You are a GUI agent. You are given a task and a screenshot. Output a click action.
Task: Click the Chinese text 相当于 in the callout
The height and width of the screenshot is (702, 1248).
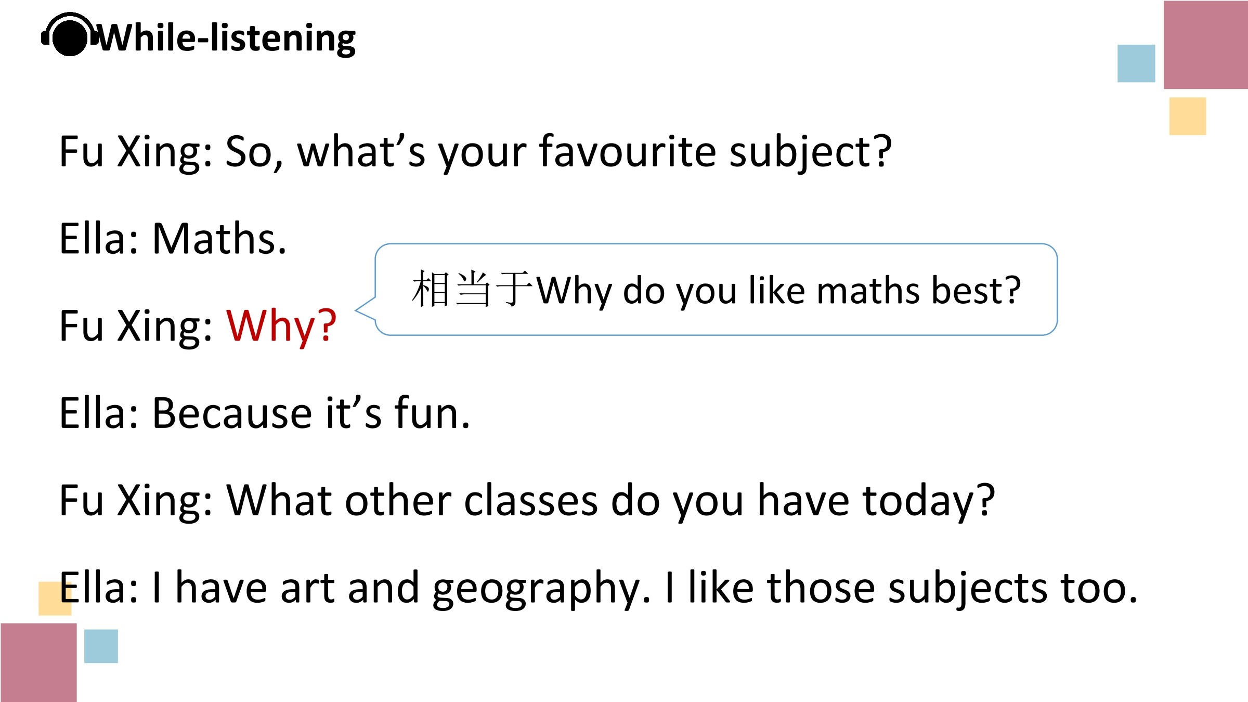(x=472, y=289)
